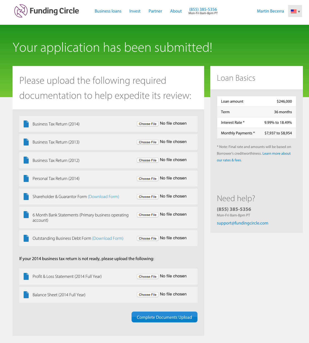Email support@fundingcircle.com
Image resolution: width=309 pixels, height=343 pixels.
point(243,223)
